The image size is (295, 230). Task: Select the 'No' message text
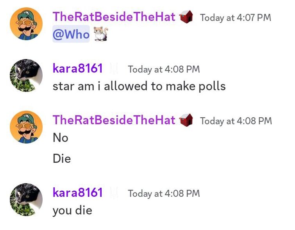[x=61, y=138]
